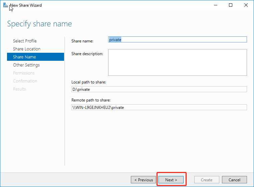Click the New Share Wizard title bar icon
The image size is (254, 187).
coord(6,5)
